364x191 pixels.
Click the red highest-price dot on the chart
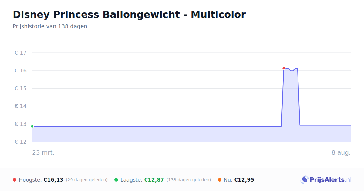coord(284,68)
